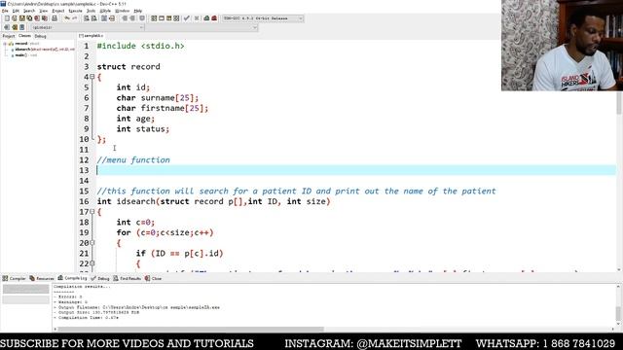Click the Indent toolbar icon

tap(125, 18)
